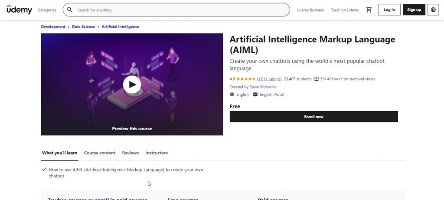Click the star rating icons

coord(246,79)
